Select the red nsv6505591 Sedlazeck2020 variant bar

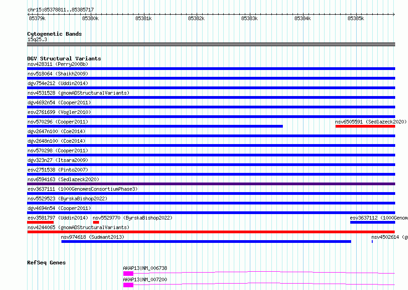365,126
